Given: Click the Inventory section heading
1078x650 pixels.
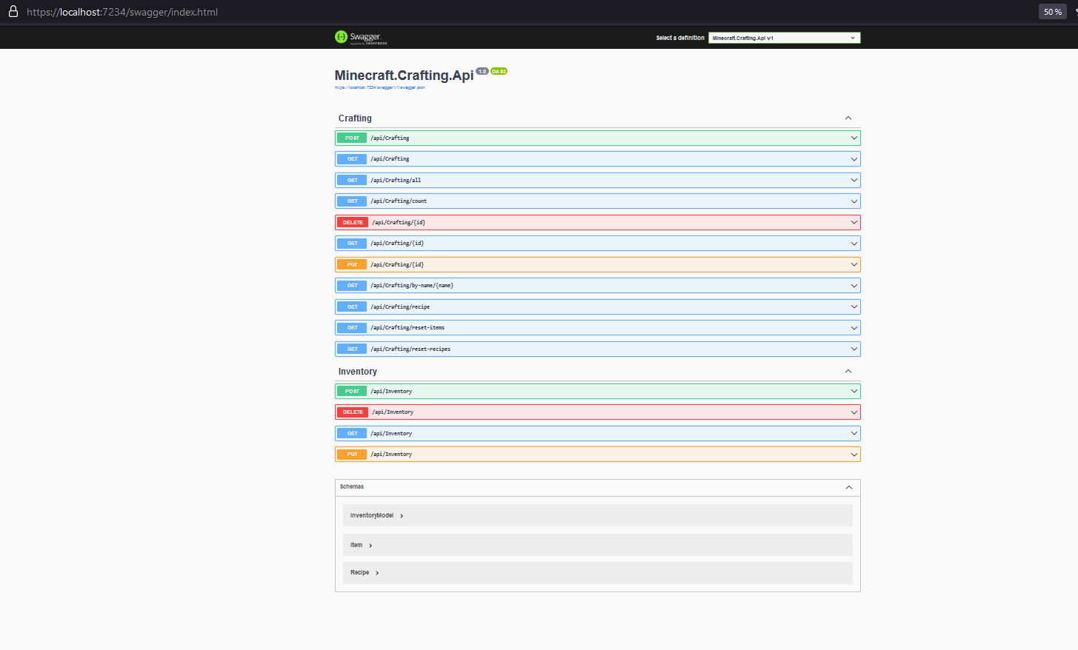Looking at the screenshot, I should (x=358, y=372).
